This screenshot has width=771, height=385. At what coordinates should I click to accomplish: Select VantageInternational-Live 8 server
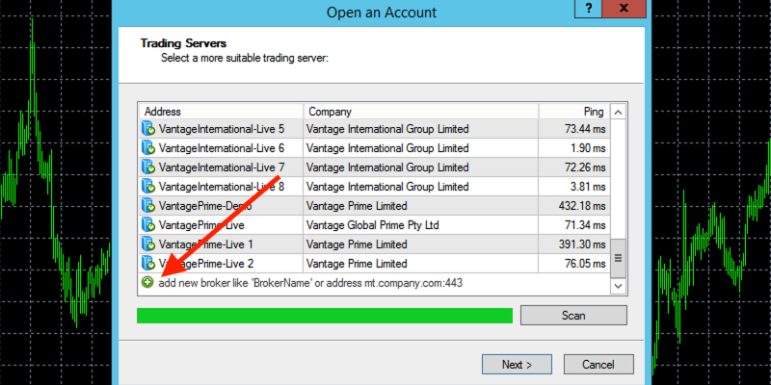(x=375, y=187)
